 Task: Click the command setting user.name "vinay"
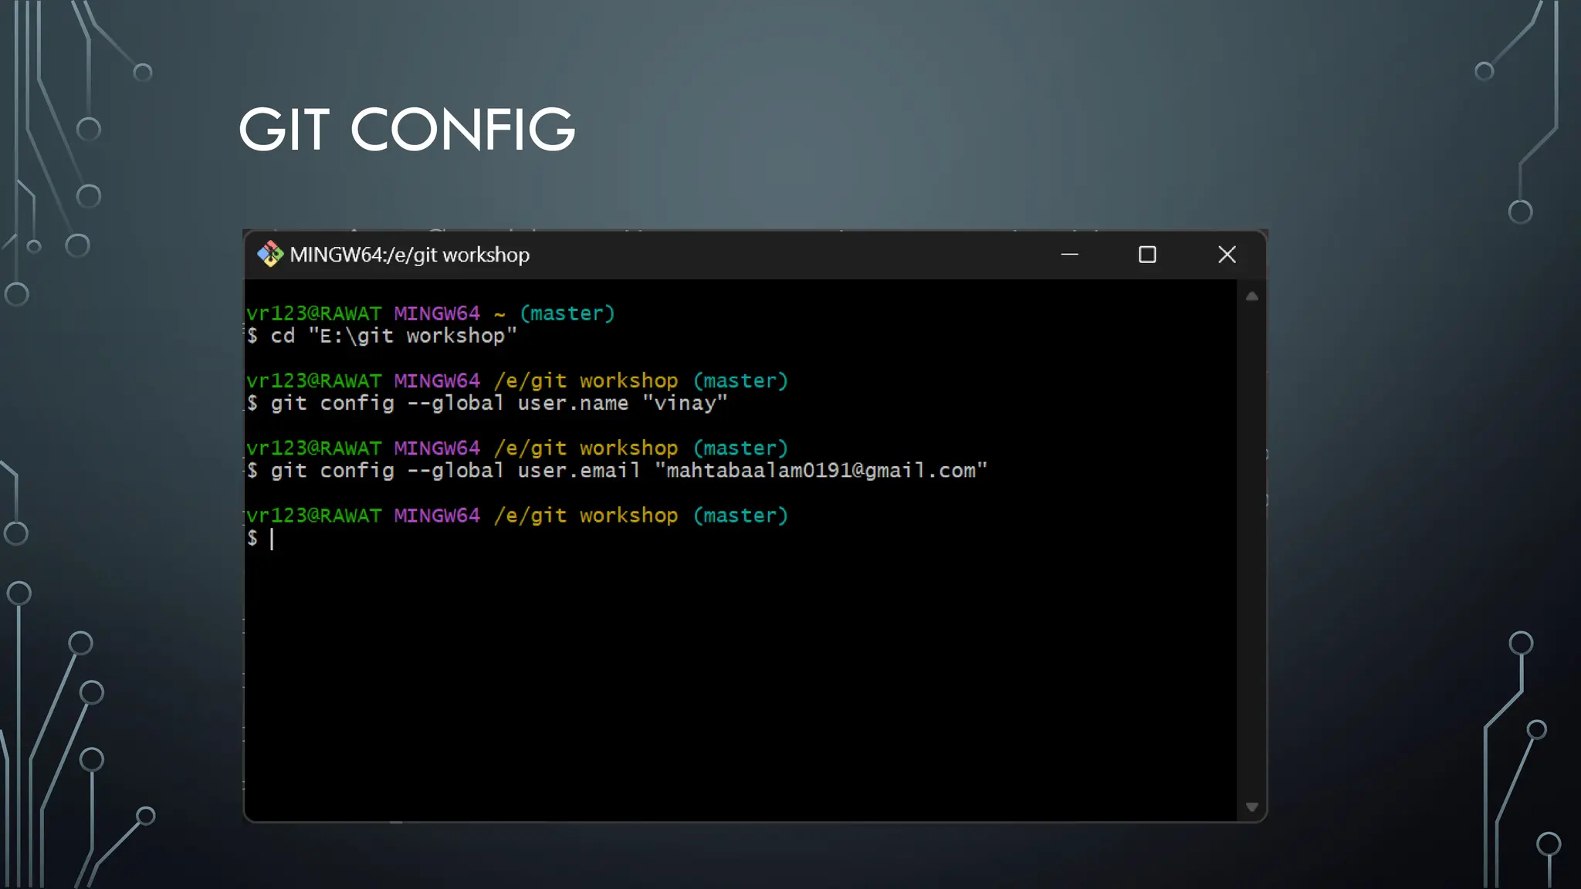pyautogui.click(x=487, y=403)
